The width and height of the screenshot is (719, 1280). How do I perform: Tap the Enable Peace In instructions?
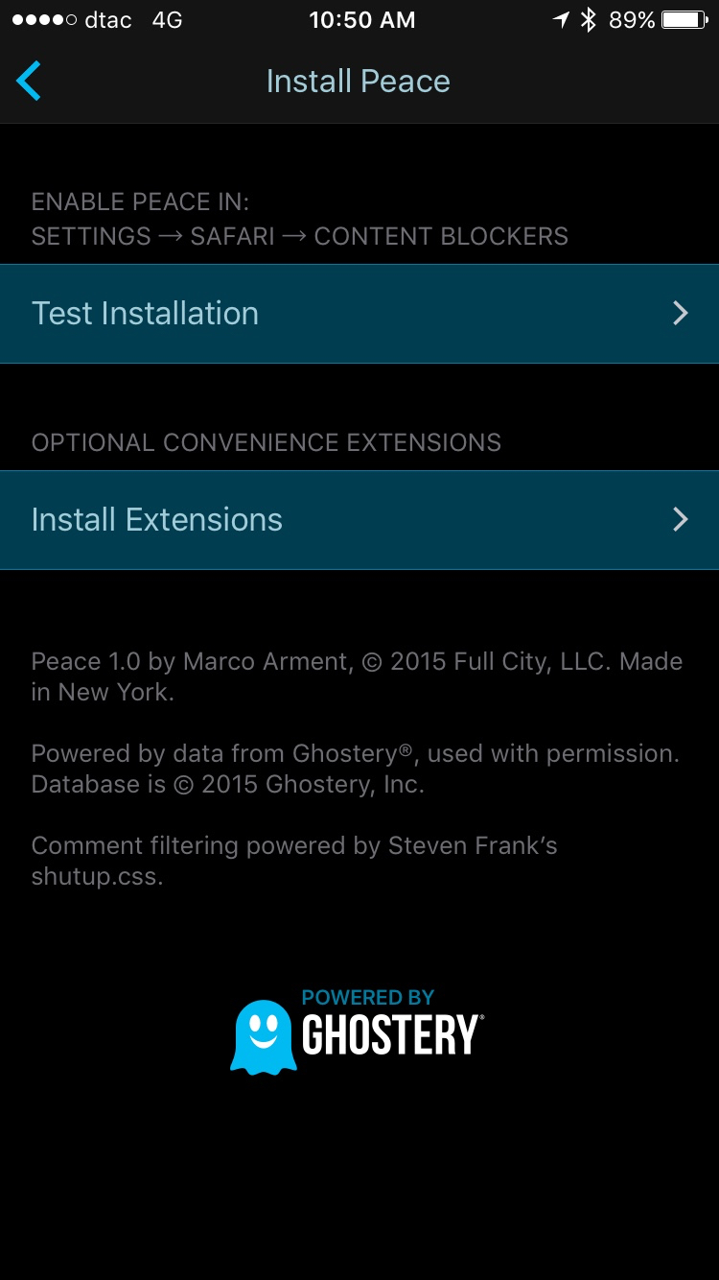tap(300, 219)
